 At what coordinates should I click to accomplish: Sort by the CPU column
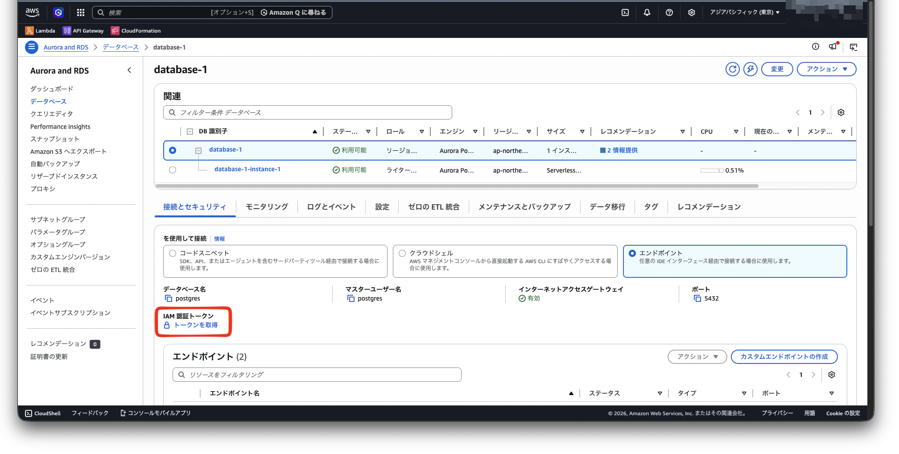click(x=736, y=132)
